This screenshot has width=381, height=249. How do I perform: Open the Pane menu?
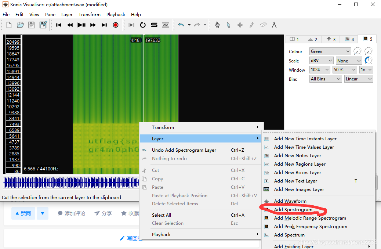(50, 15)
